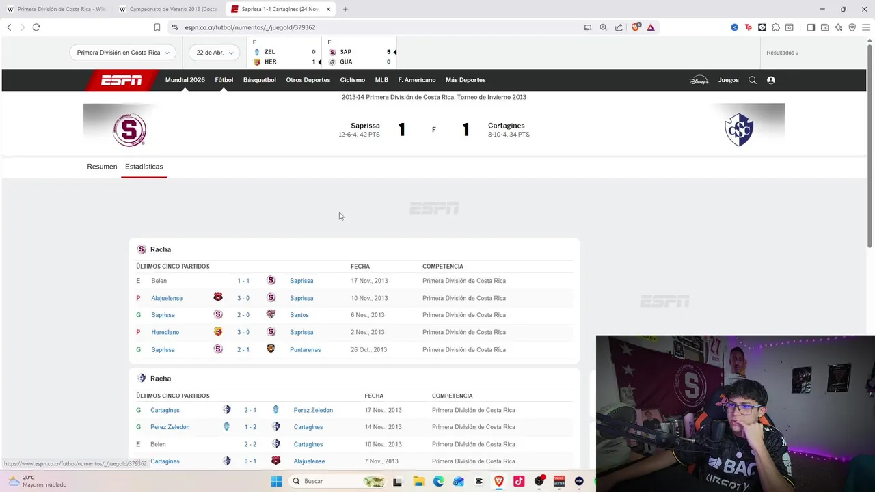Click the Santos team link
This screenshot has width=875, height=492.
click(299, 315)
